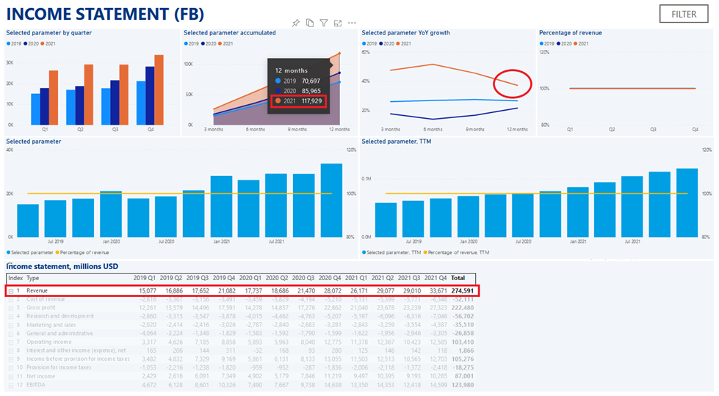Click Selected parameter legend item in bottom-left chart
Viewport: 719px width, 396px height.
(x=29, y=253)
